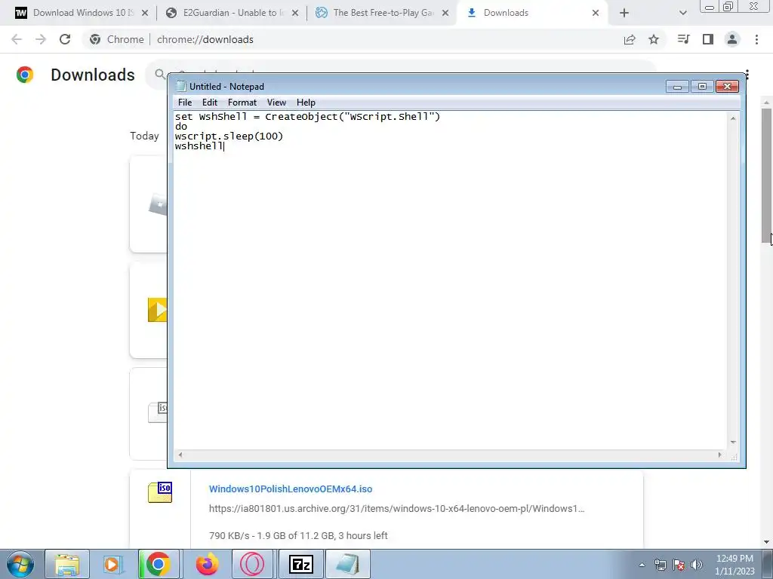This screenshot has width=773, height=579.
Task: Close the Downloads tab
Action: click(x=596, y=13)
